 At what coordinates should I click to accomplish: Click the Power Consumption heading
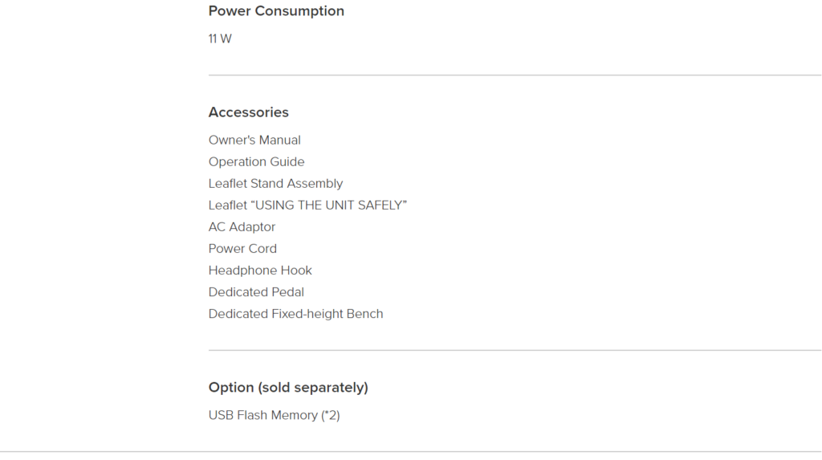coord(276,11)
